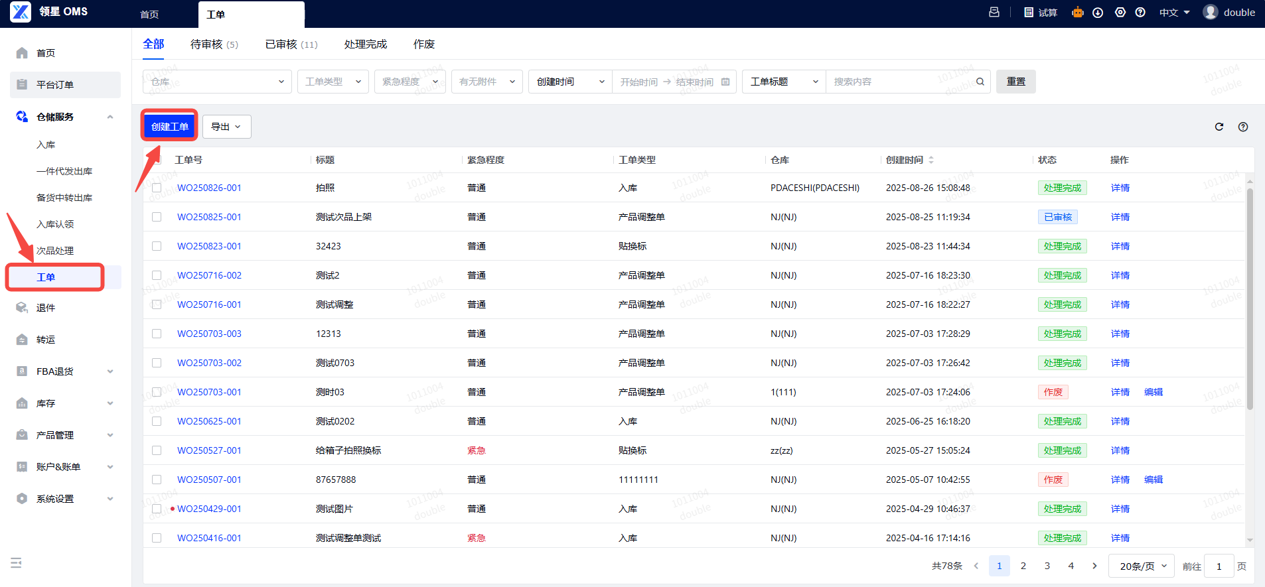1265x587 pixels.
Task: Open the 导出 export dropdown
Action: (x=227, y=127)
